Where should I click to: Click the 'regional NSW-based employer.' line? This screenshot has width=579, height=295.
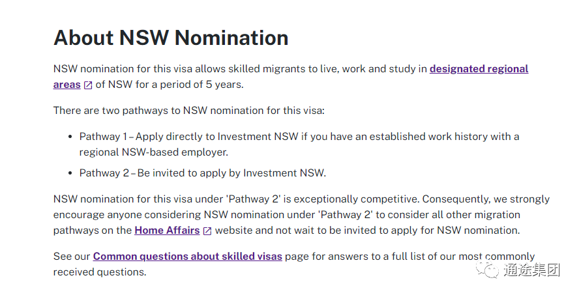pos(154,152)
